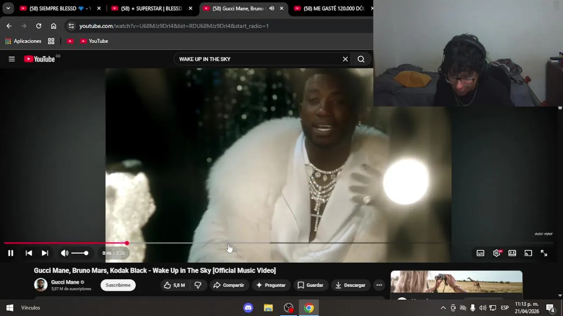Go to browser home page
Image resolution: width=563 pixels, height=316 pixels.
54,26
